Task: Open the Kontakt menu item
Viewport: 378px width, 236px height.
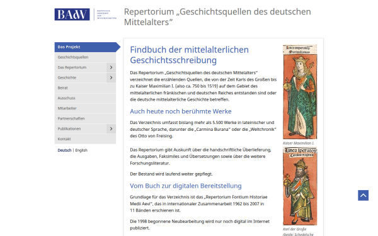Action: click(85, 139)
